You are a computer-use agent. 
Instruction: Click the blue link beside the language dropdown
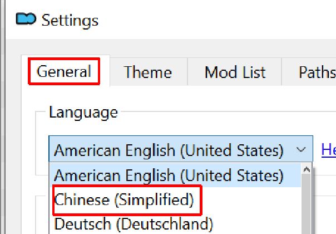click(329, 150)
